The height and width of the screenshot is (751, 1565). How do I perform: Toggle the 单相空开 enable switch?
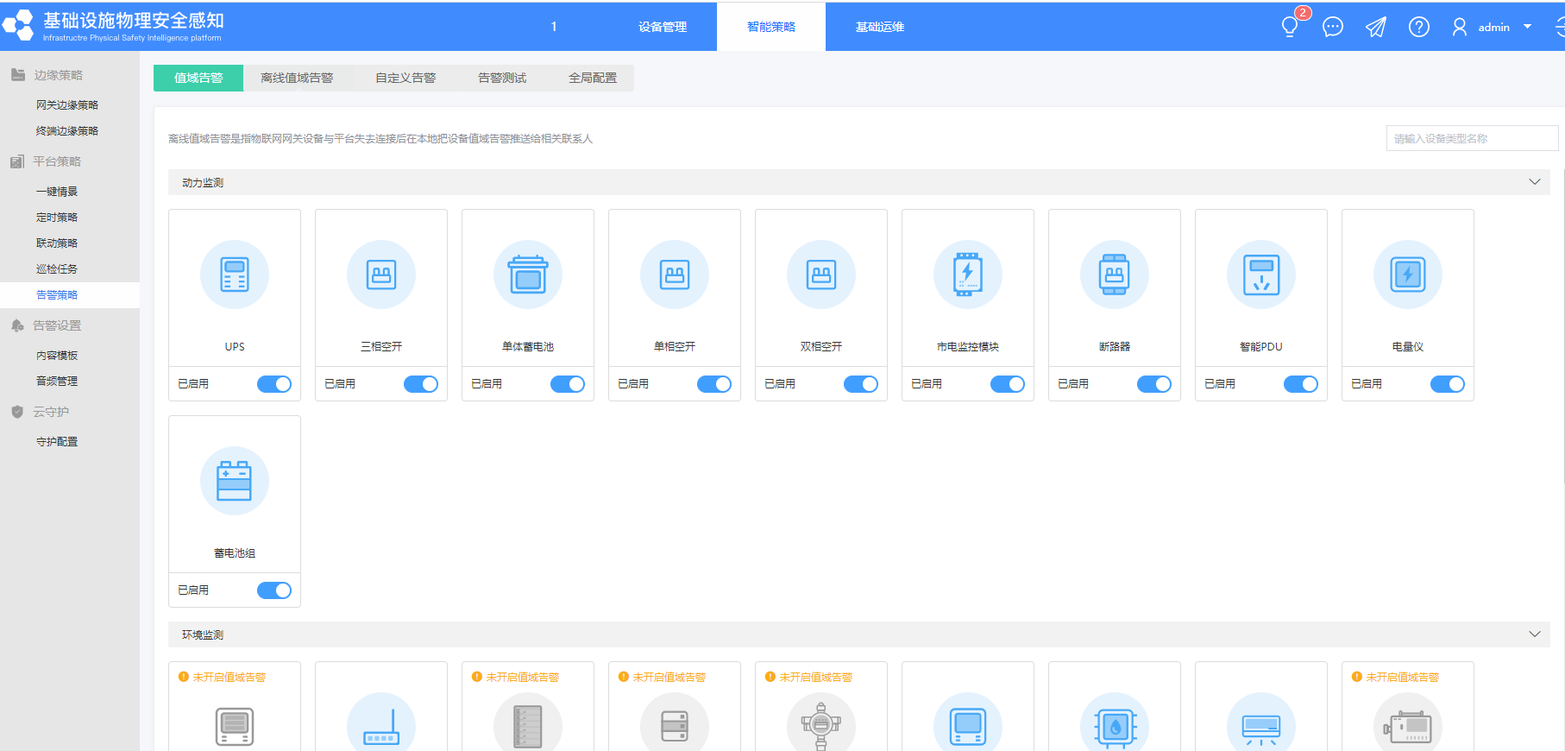point(714,384)
